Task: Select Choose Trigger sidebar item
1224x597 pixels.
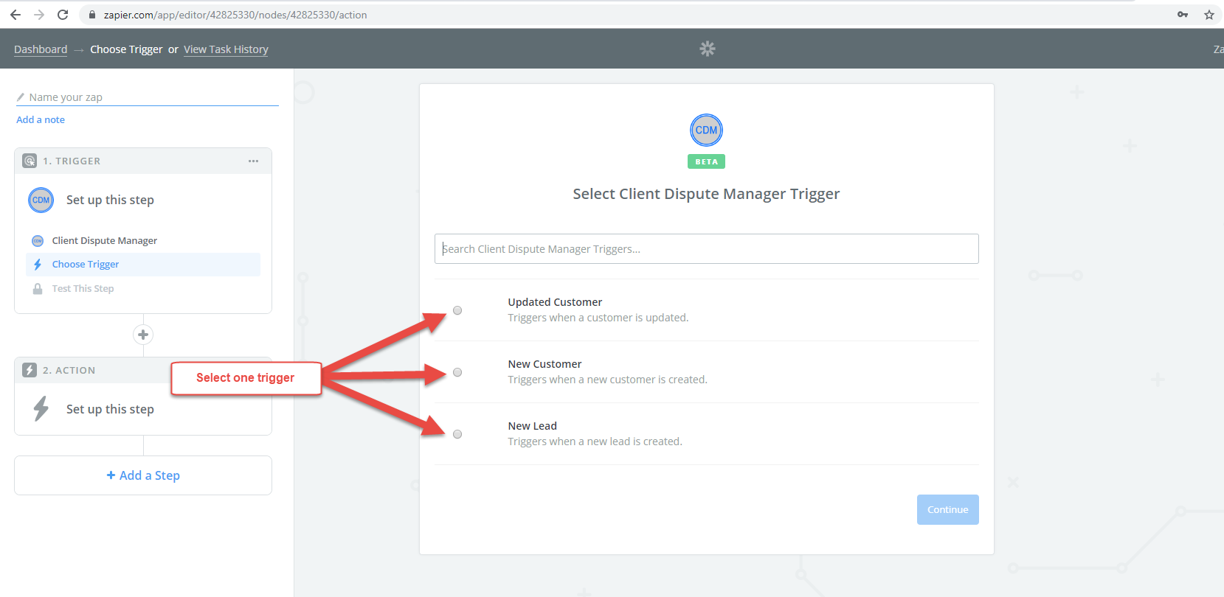Action: coord(143,265)
